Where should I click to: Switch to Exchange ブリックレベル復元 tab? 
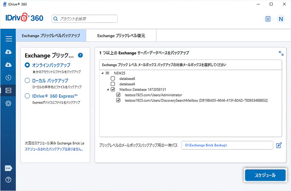pyautogui.click(x=121, y=36)
